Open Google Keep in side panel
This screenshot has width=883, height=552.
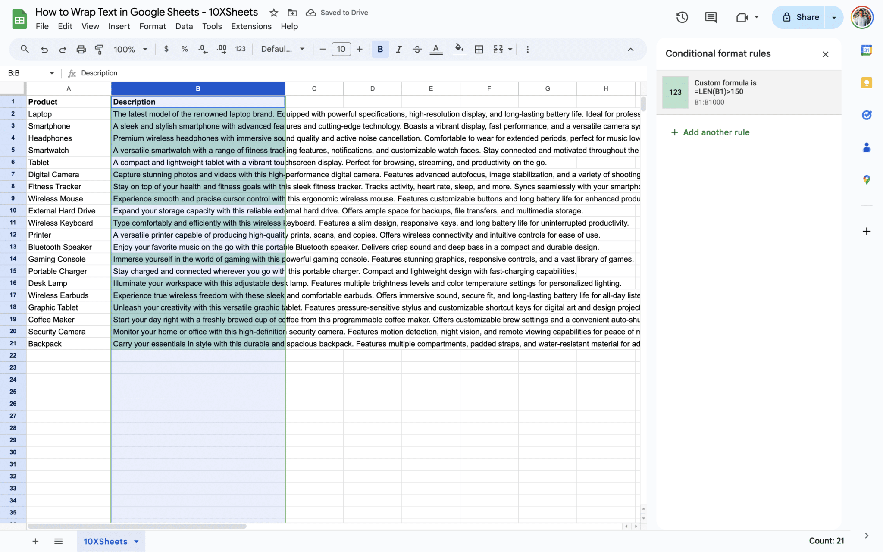click(x=866, y=83)
